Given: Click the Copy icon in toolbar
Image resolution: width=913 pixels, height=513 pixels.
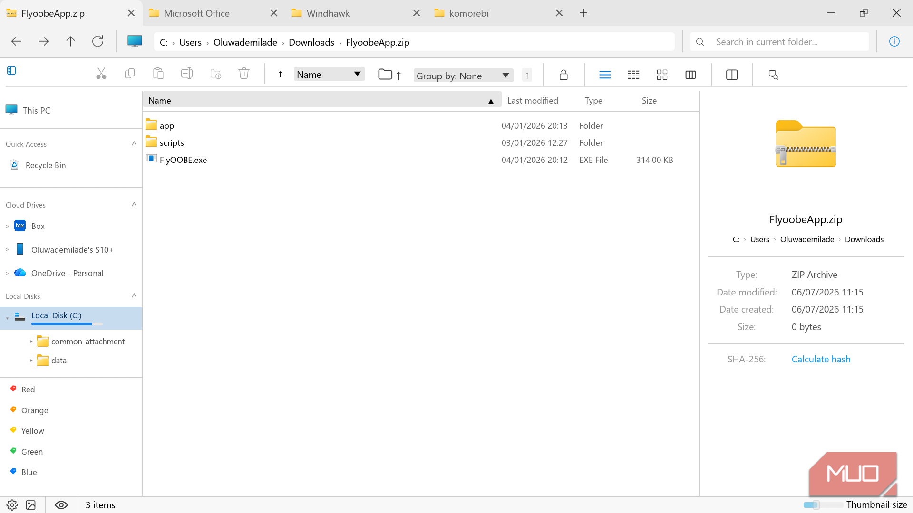Looking at the screenshot, I should click(x=130, y=74).
